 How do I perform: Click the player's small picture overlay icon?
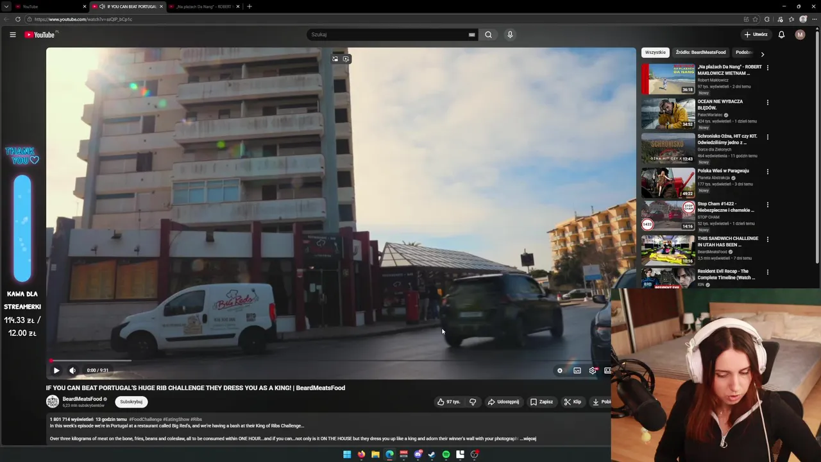[x=335, y=59]
